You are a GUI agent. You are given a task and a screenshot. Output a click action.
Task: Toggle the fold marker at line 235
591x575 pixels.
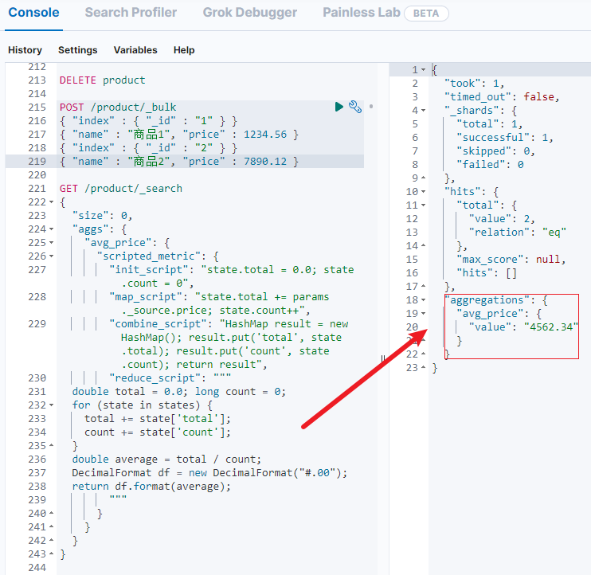click(51, 446)
